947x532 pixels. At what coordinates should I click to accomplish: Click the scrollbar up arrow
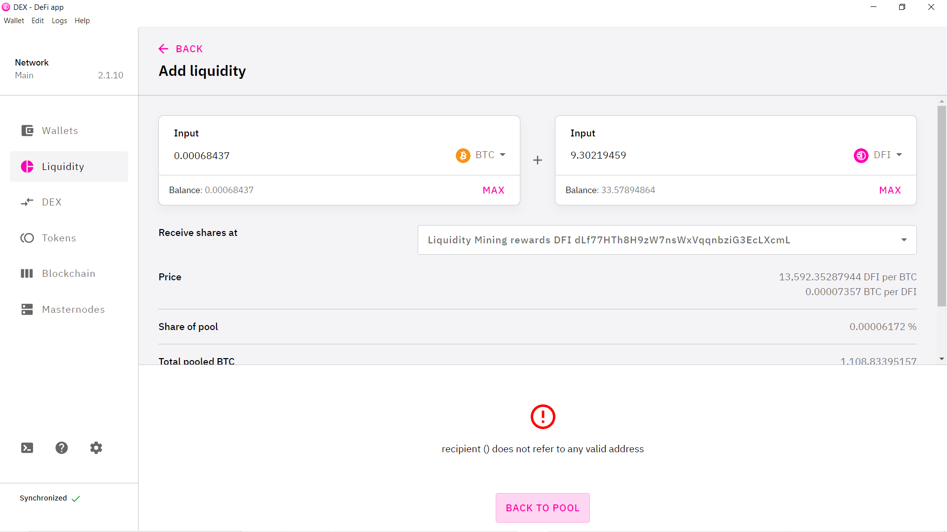pyautogui.click(x=942, y=101)
